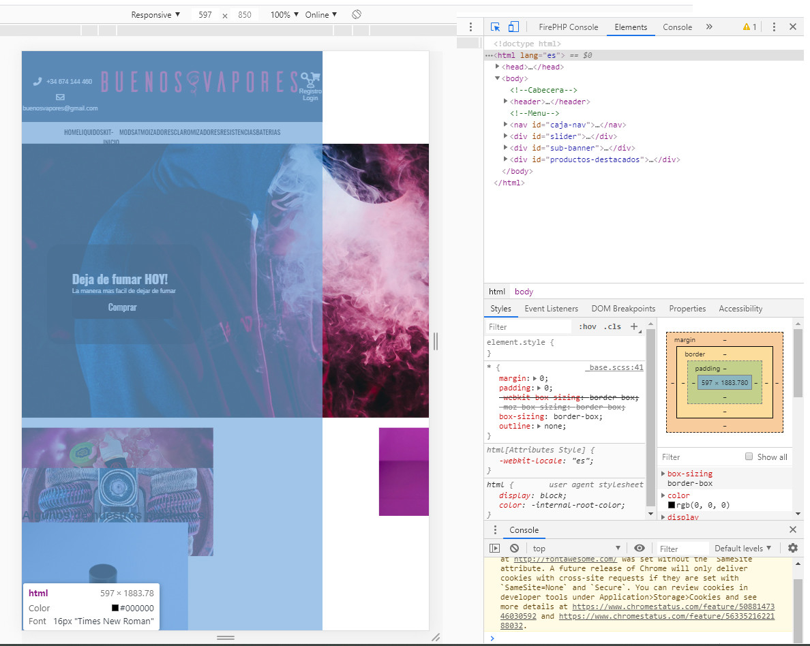Viewport: 810px width, 646px height.
Task: Activate the inspect element picker icon
Action: 495,27
